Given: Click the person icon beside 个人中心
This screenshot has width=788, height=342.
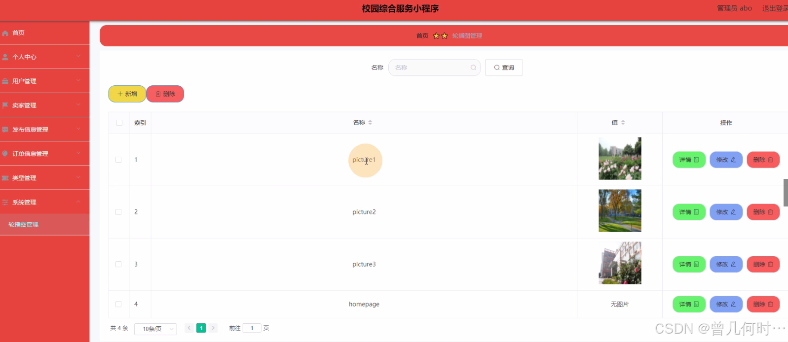Looking at the screenshot, I should [x=5, y=57].
